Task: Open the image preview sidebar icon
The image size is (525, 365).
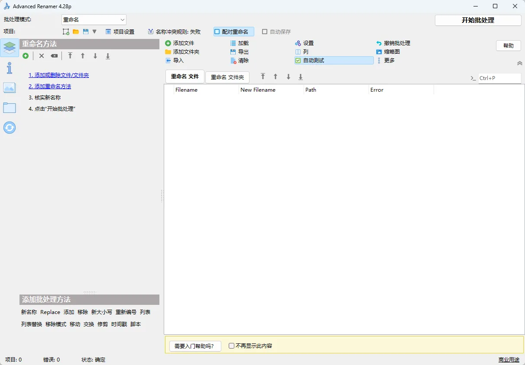Action: click(x=10, y=88)
